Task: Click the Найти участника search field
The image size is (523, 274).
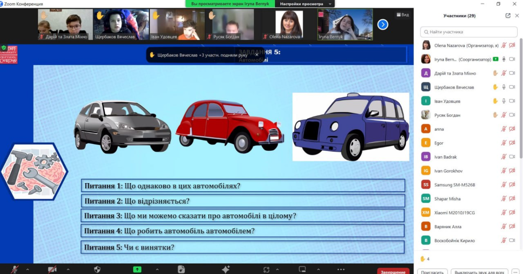Action: click(469, 32)
